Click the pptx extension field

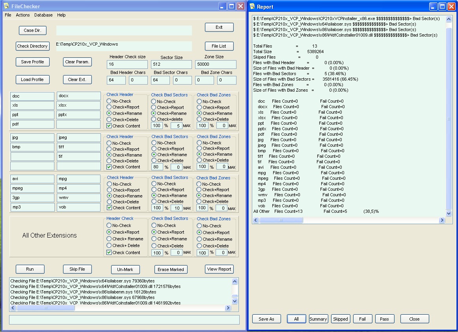78,115
